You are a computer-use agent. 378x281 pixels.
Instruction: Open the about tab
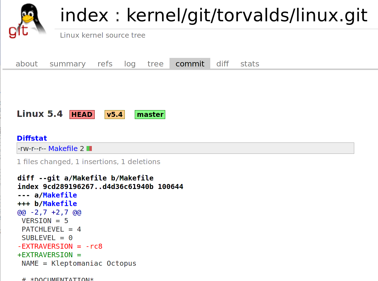(27, 64)
